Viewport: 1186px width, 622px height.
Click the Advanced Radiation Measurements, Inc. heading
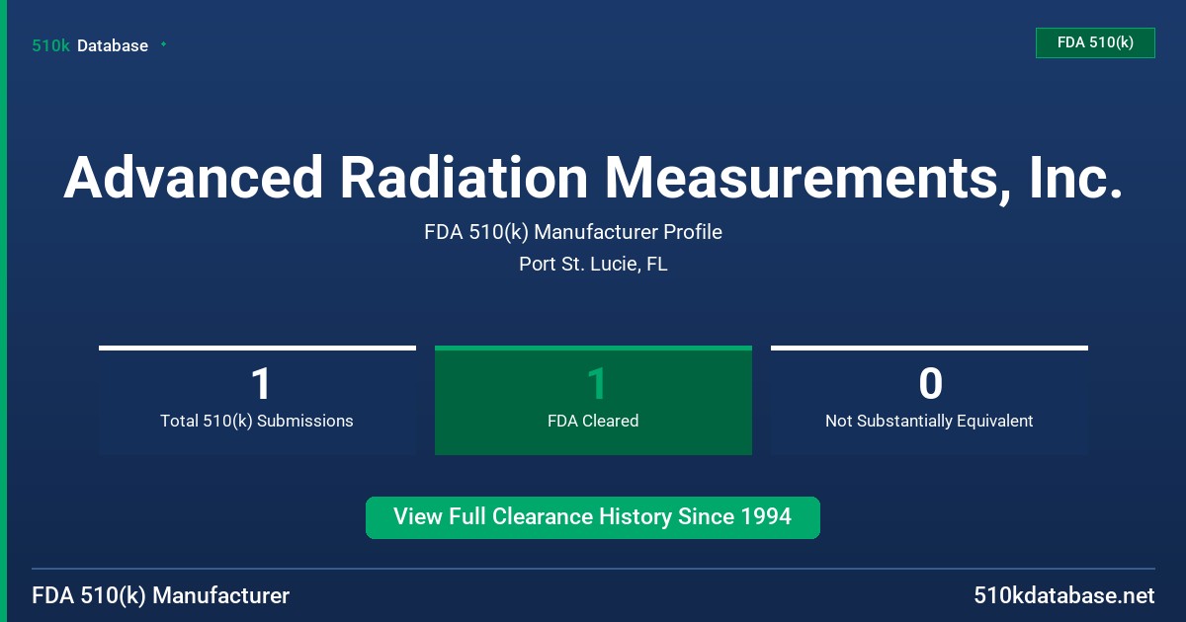coord(593,178)
